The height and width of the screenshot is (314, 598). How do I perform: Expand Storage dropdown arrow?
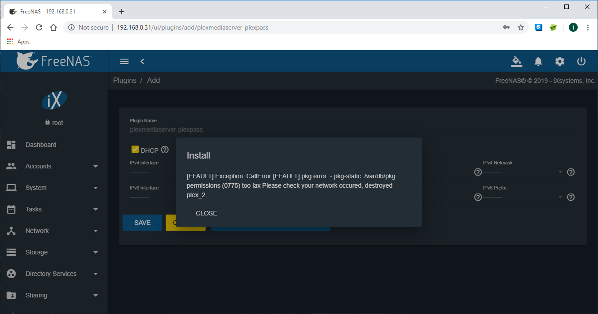pos(96,252)
